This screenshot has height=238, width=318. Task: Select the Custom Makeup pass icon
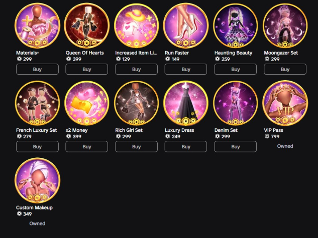tap(37, 180)
